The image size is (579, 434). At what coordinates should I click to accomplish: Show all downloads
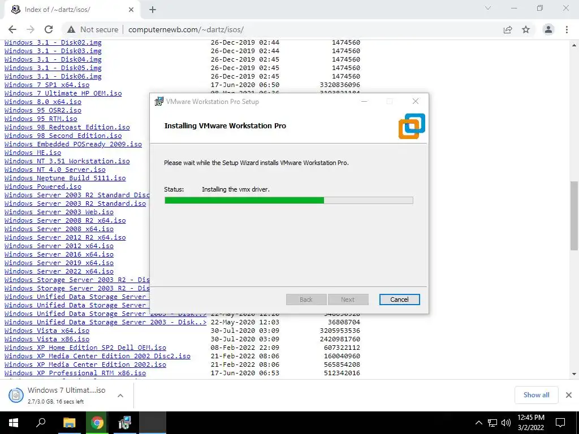click(x=536, y=395)
